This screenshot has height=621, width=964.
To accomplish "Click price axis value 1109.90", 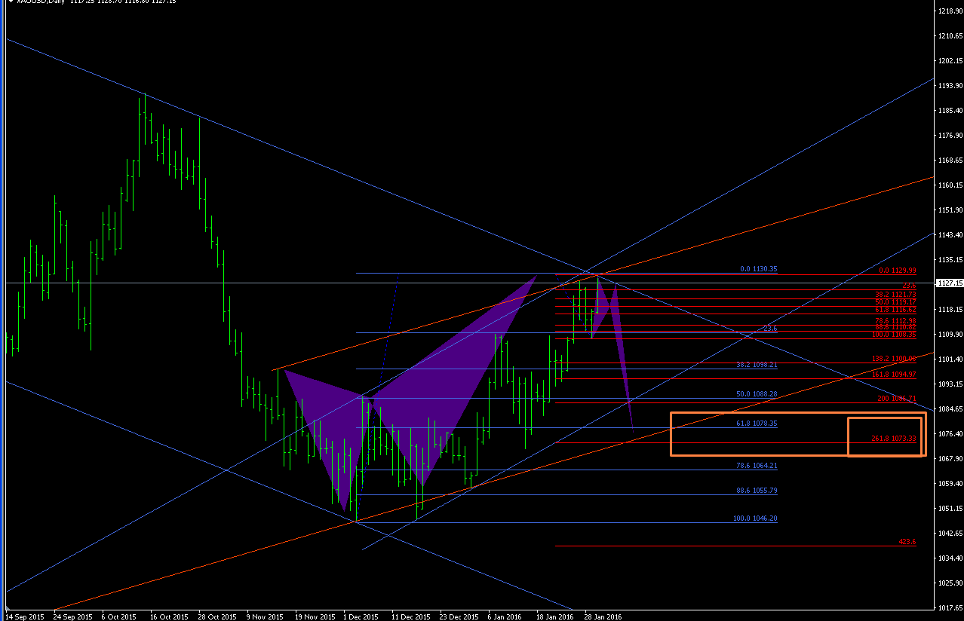I will tap(950, 335).
